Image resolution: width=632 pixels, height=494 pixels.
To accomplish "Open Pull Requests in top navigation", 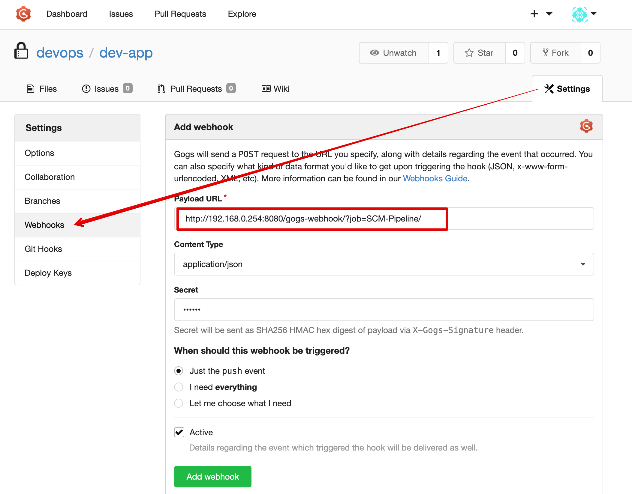I will [180, 14].
